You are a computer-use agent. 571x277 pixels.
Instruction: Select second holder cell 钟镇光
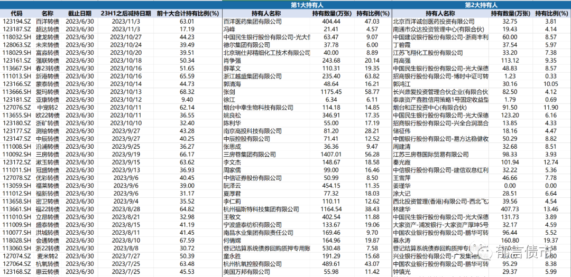(x=402, y=272)
